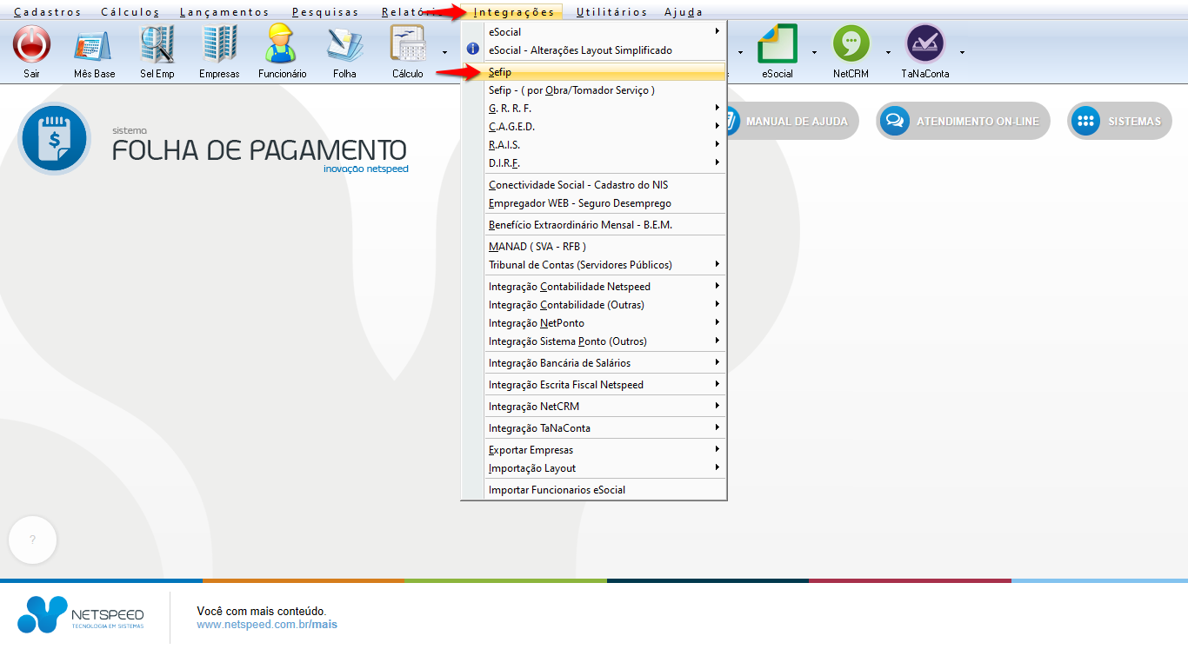This screenshot has height=649, width=1188.
Task: Choose Integração Bancária de Salários
Action: [x=559, y=363]
